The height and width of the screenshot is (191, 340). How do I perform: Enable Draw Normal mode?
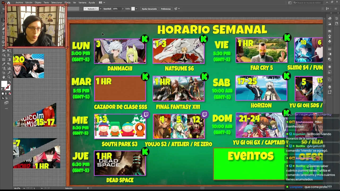[x=3, y=98]
